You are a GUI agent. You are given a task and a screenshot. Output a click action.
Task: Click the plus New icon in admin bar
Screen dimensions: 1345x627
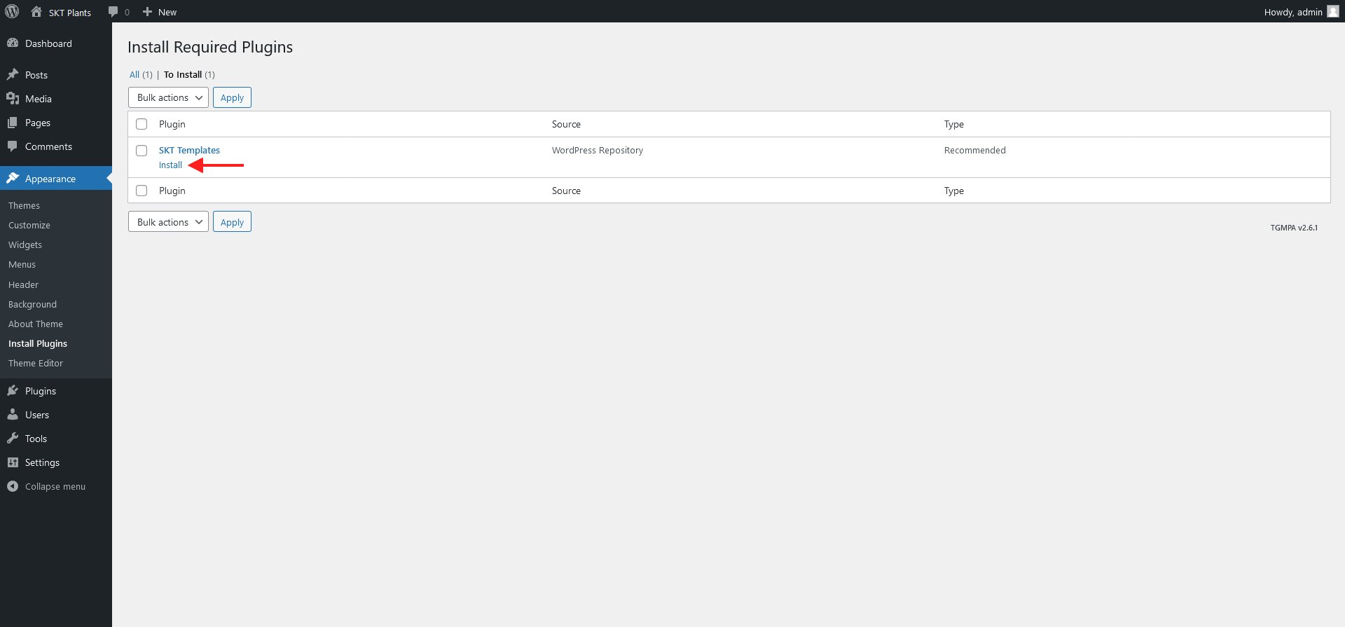(x=147, y=12)
